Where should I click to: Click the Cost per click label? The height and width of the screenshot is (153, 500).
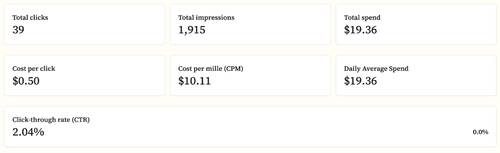[x=34, y=68]
